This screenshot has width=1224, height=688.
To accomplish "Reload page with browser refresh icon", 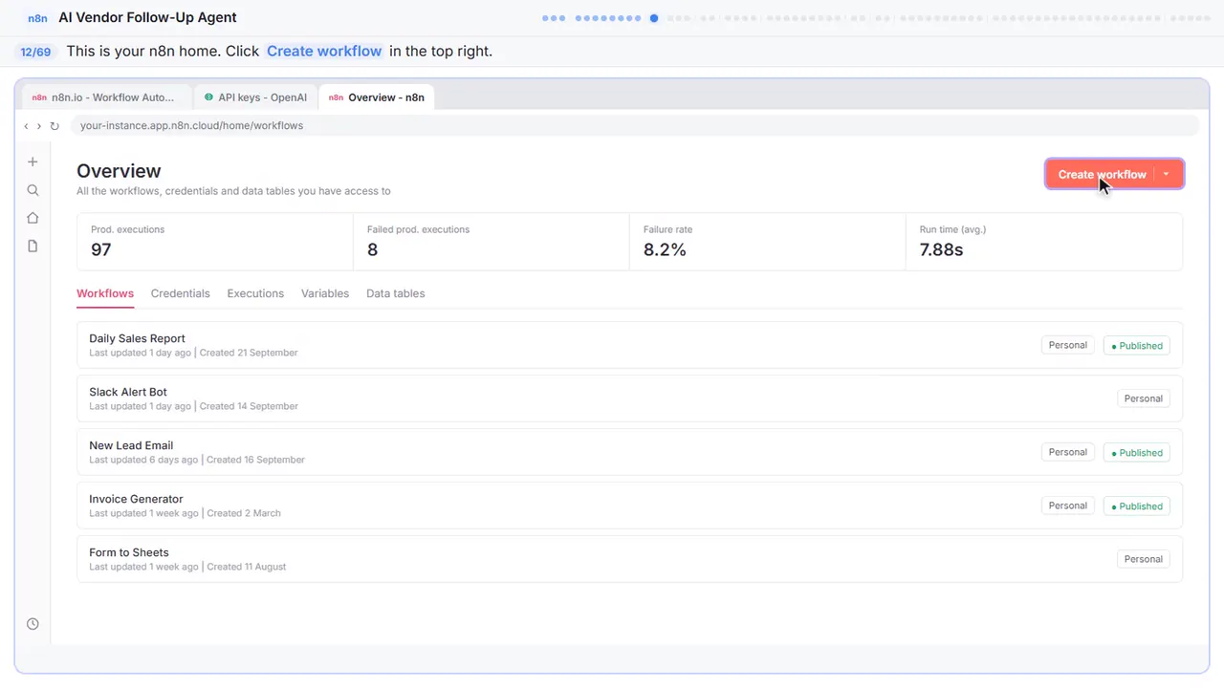I will tap(55, 126).
